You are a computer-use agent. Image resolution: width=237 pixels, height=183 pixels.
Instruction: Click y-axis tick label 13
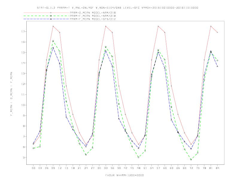(23, 74)
